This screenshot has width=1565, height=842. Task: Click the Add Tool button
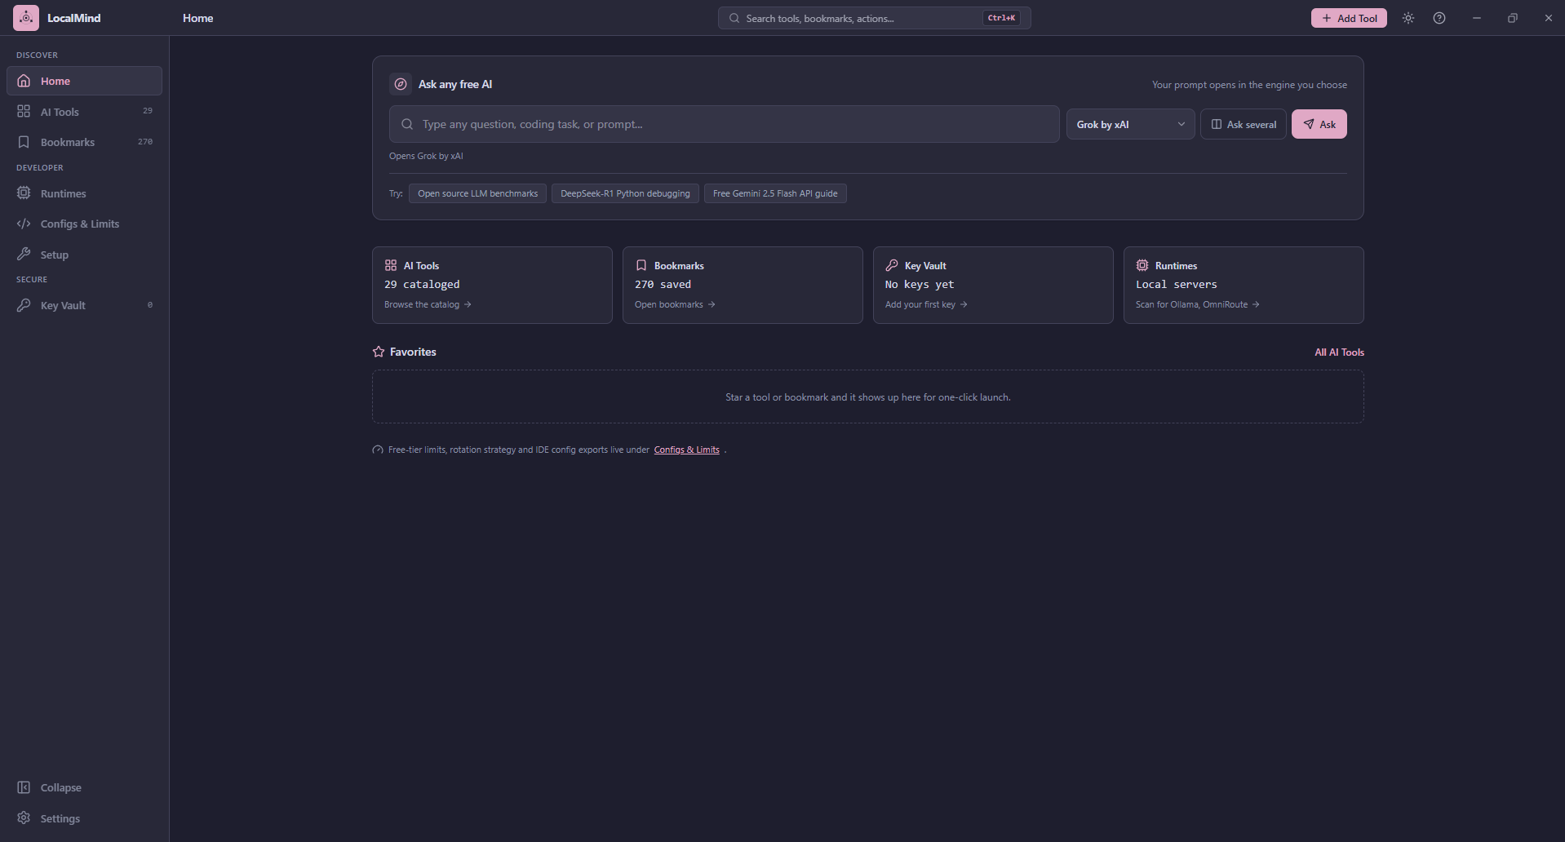click(x=1349, y=18)
